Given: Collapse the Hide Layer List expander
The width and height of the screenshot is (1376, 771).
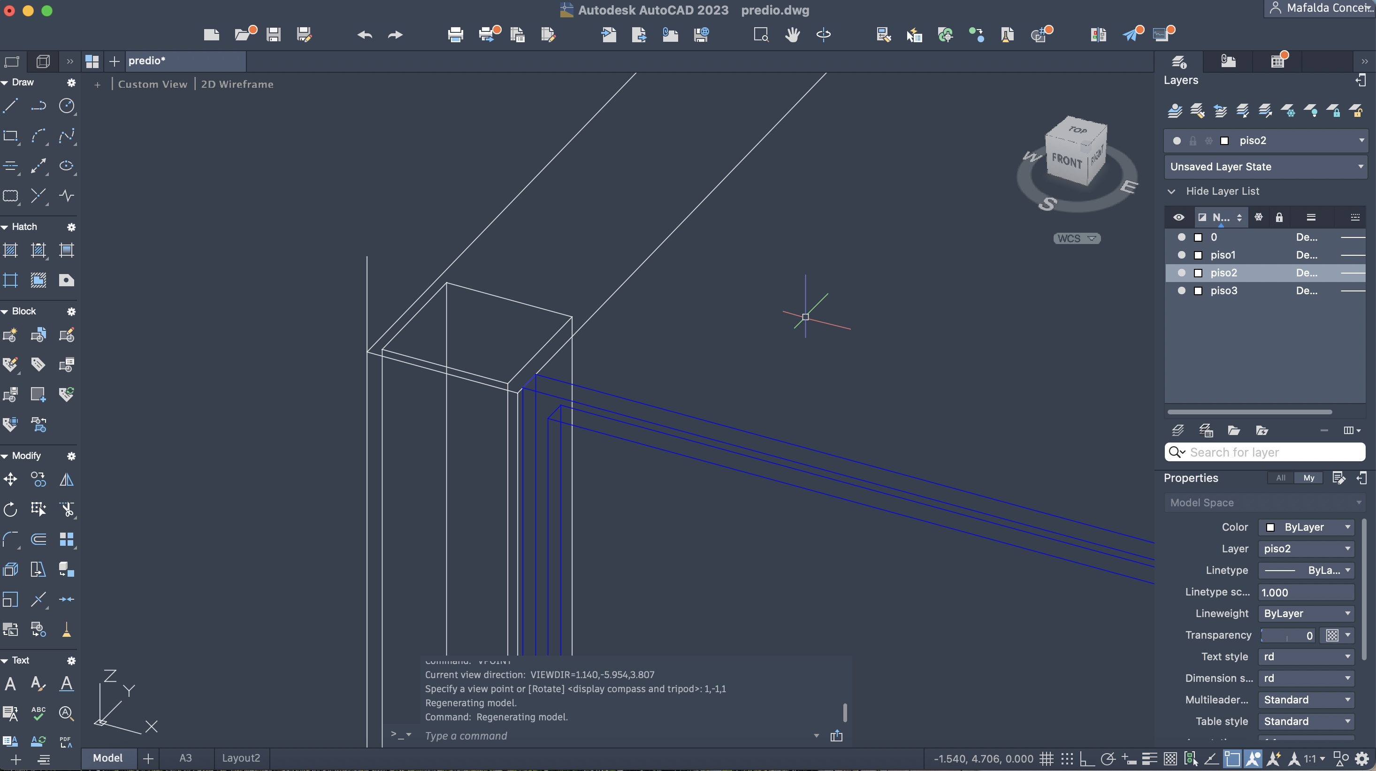Looking at the screenshot, I should 1172,191.
